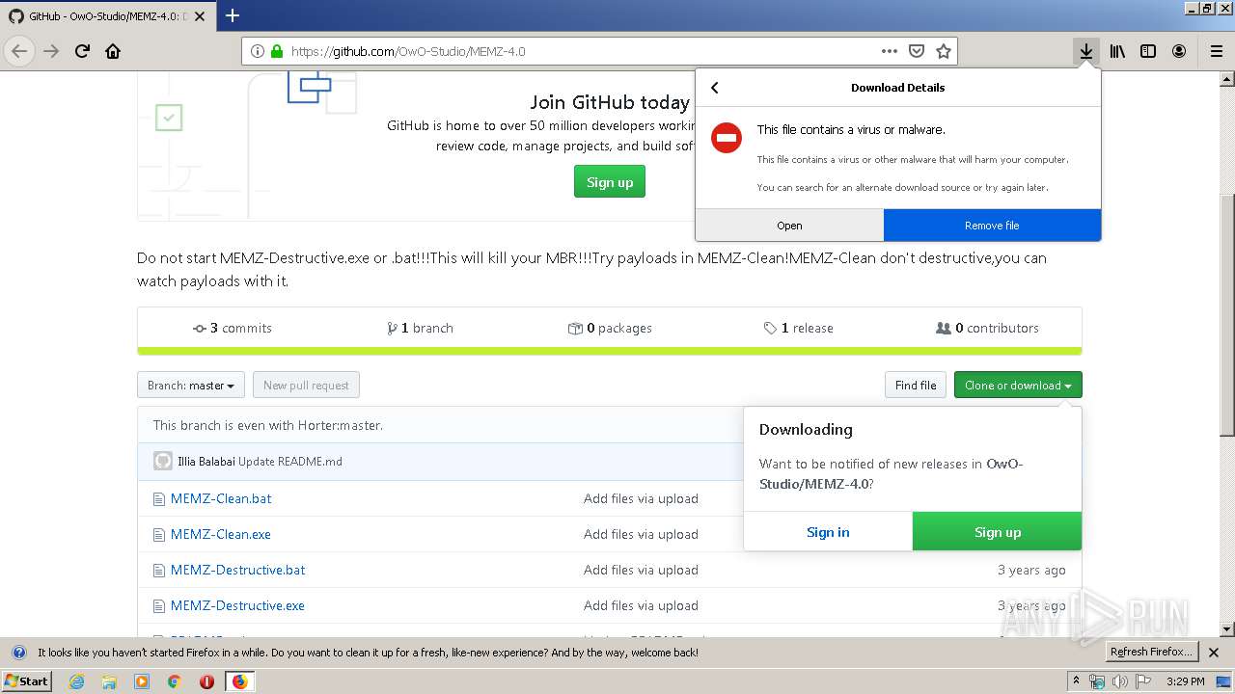Reload the current page
This screenshot has height=694, width=1235.
(82, 51)
